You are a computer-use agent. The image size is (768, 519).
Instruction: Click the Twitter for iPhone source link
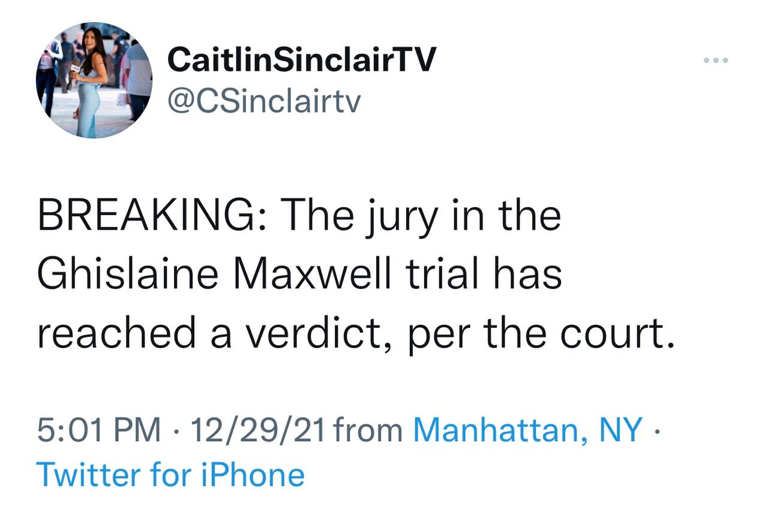[170, 475]
